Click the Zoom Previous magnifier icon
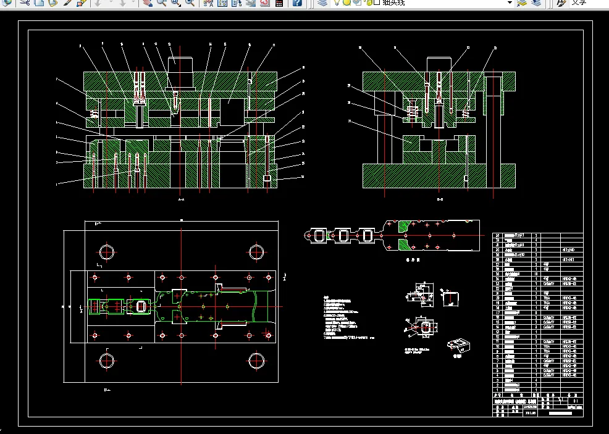Screen dimensions: 609x434 190,2
